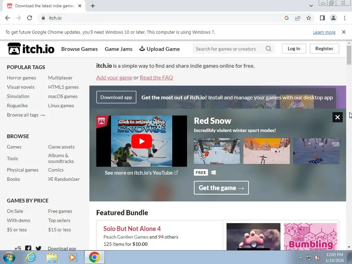This screenshot has height=264, width=352.
Task: Open Physical games category
Action: (x=23, y=170)
